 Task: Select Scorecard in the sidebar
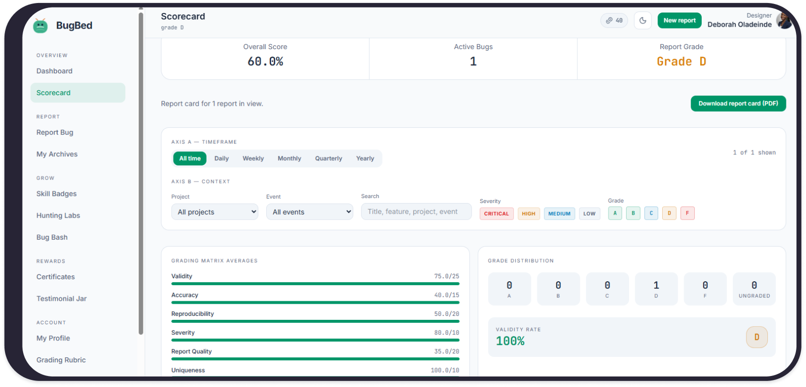click(78, 93)
